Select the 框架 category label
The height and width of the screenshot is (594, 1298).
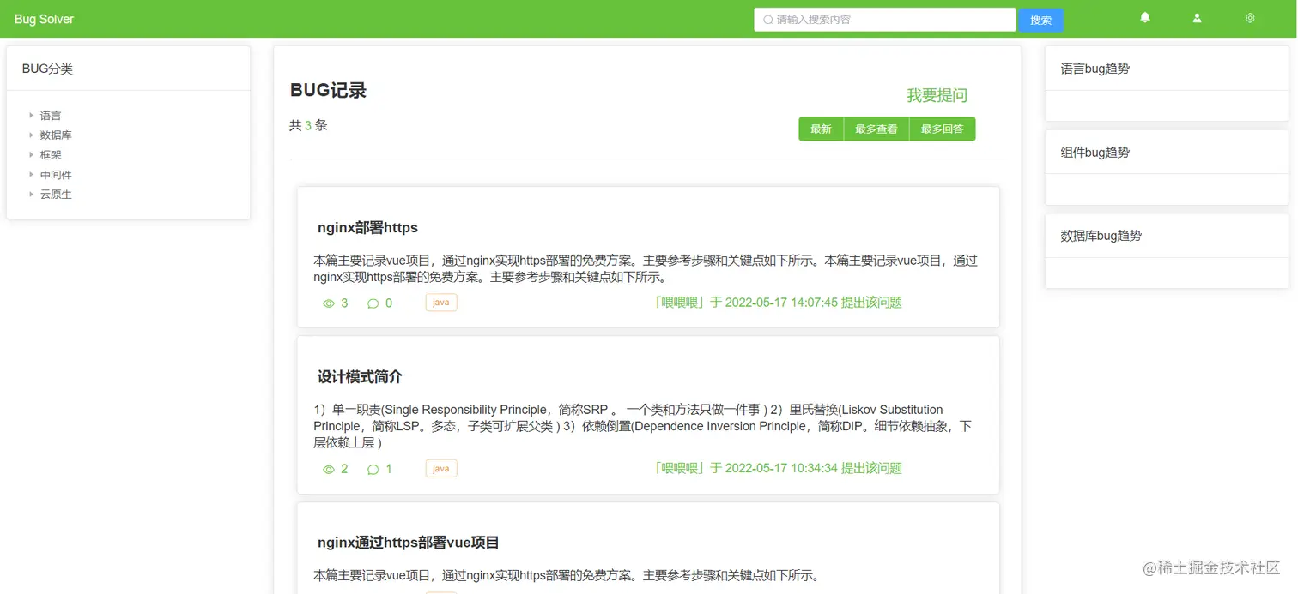(x=51, y=155)
